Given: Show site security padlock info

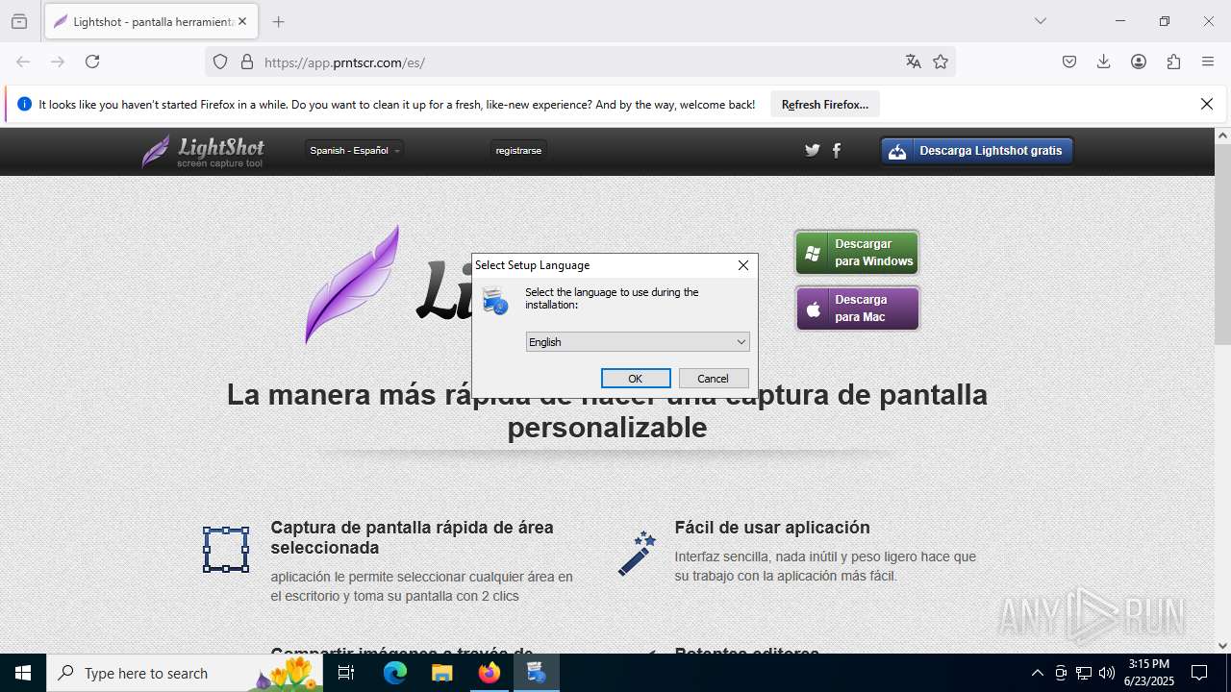Looking at the screenshot, I should click(247, 62).
